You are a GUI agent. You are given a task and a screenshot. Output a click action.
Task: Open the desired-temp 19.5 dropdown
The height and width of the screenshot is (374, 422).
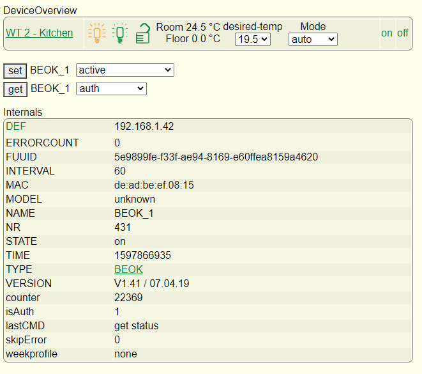click(x=253, y=40)
